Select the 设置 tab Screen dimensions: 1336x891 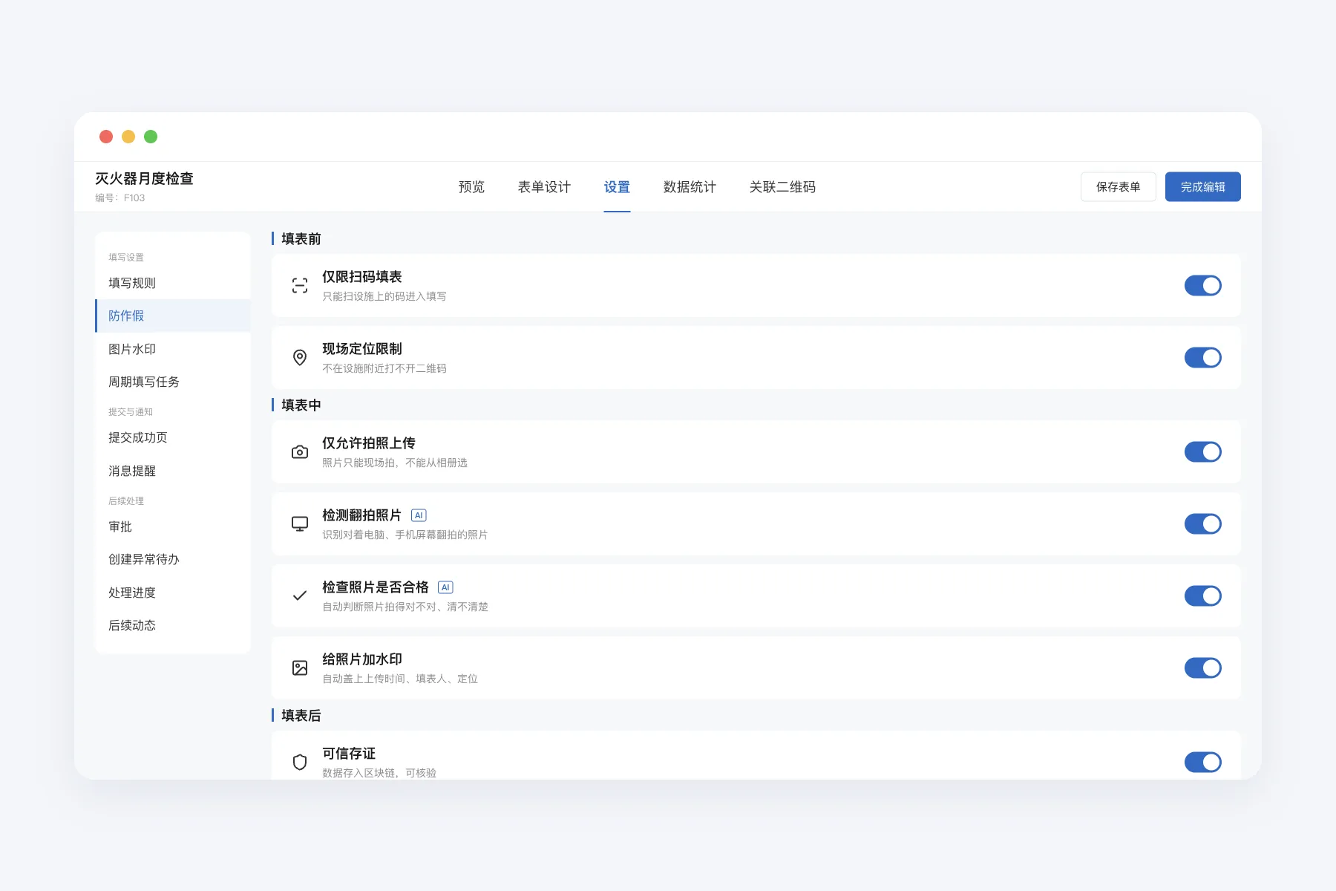pos(617,187)
